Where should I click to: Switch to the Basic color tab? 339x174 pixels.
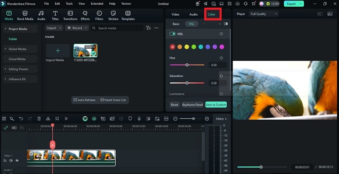pyautogui.click(x=176, y=24)
